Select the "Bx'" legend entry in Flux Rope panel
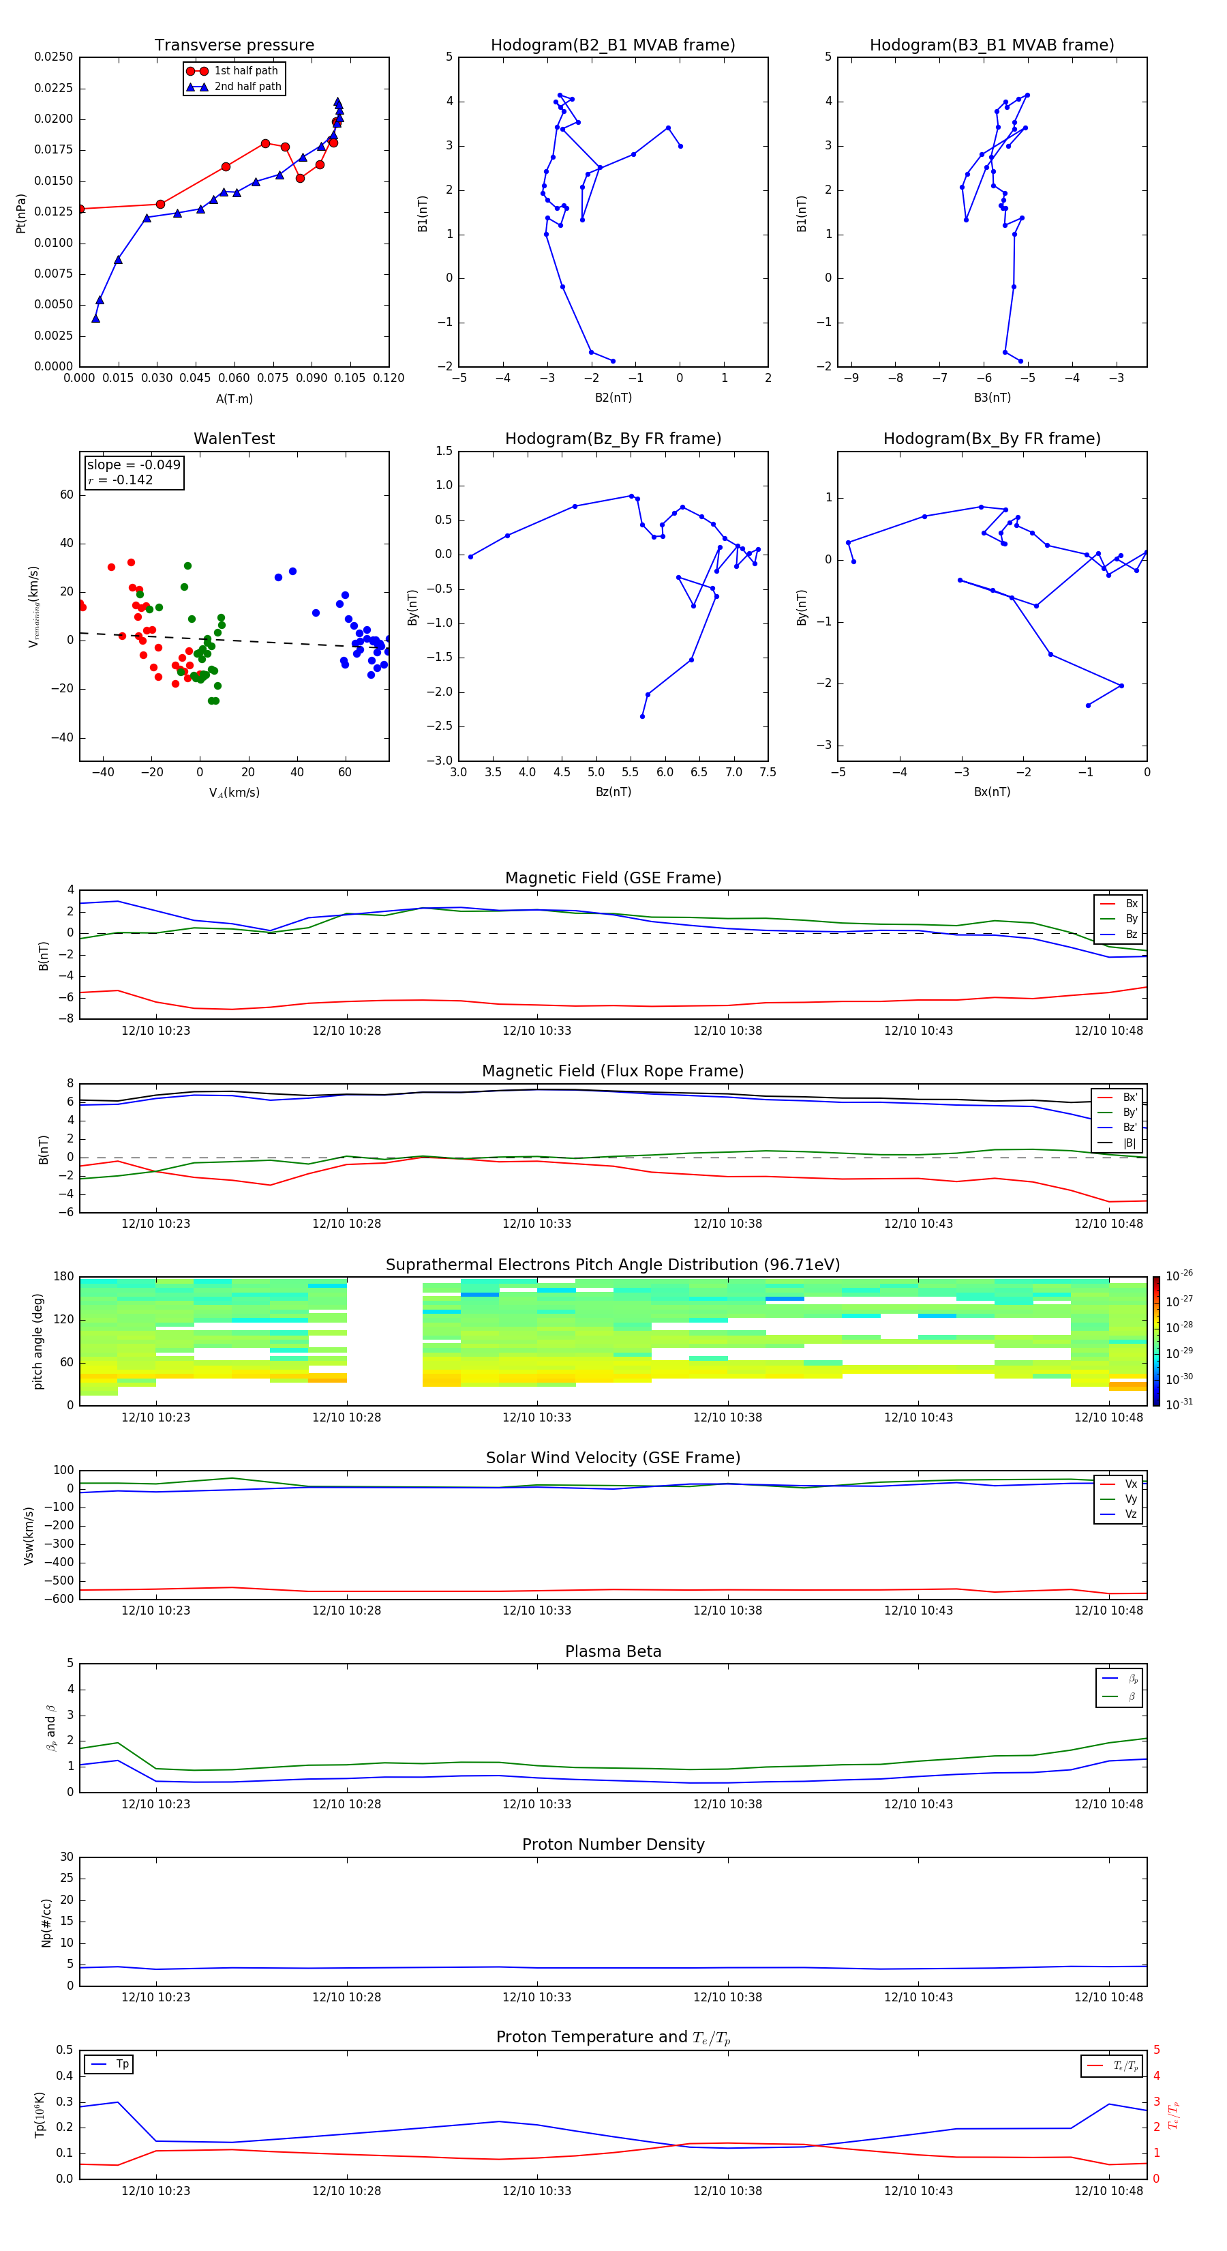The height and width of the screenshot is (2251, 1227). click(1117, 1098)
